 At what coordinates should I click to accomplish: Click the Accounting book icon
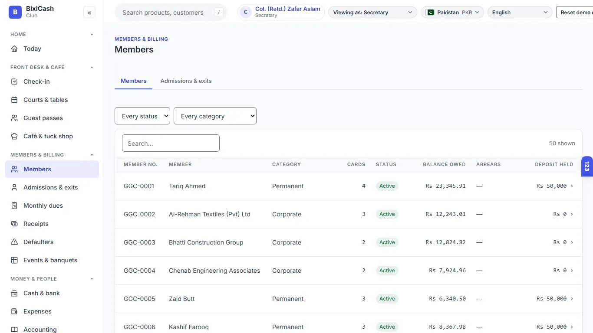click(x=14, y=330)
